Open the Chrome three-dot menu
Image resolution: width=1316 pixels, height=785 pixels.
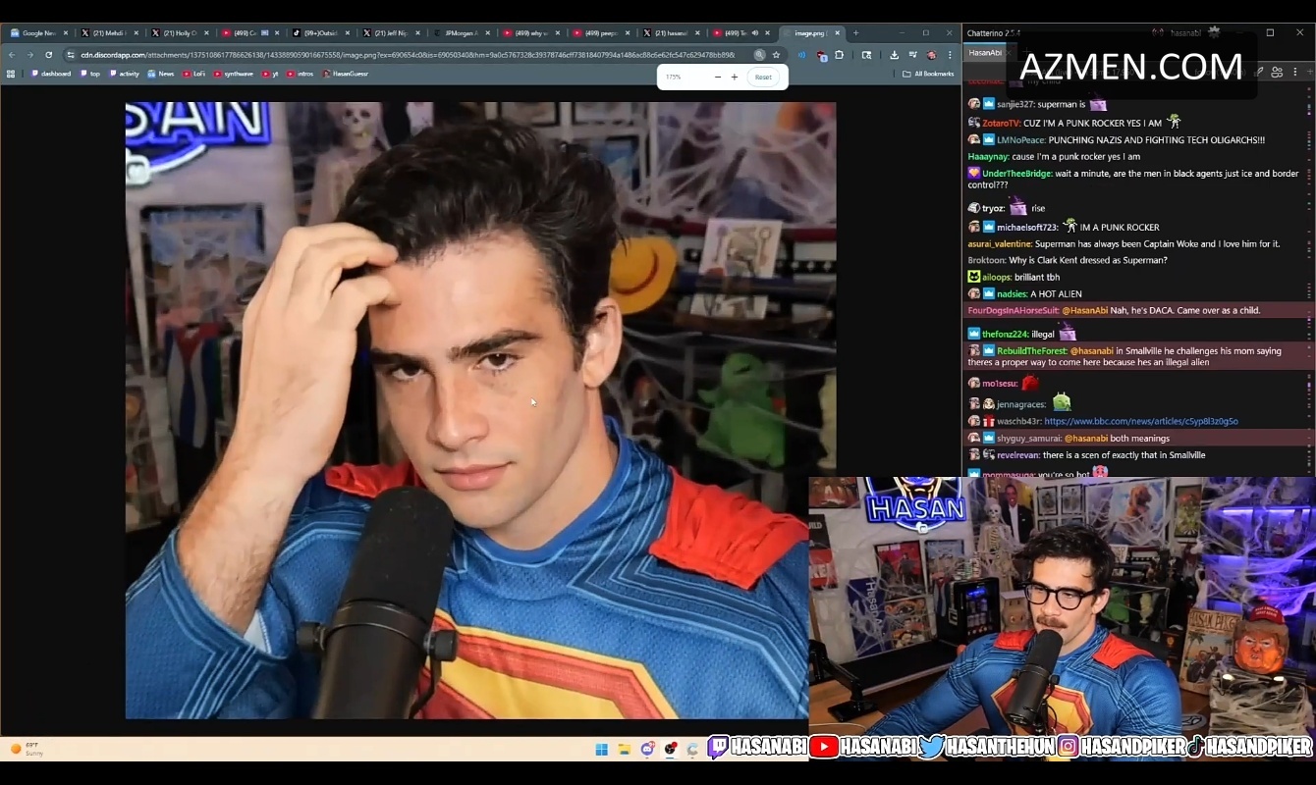pos(950,55)
